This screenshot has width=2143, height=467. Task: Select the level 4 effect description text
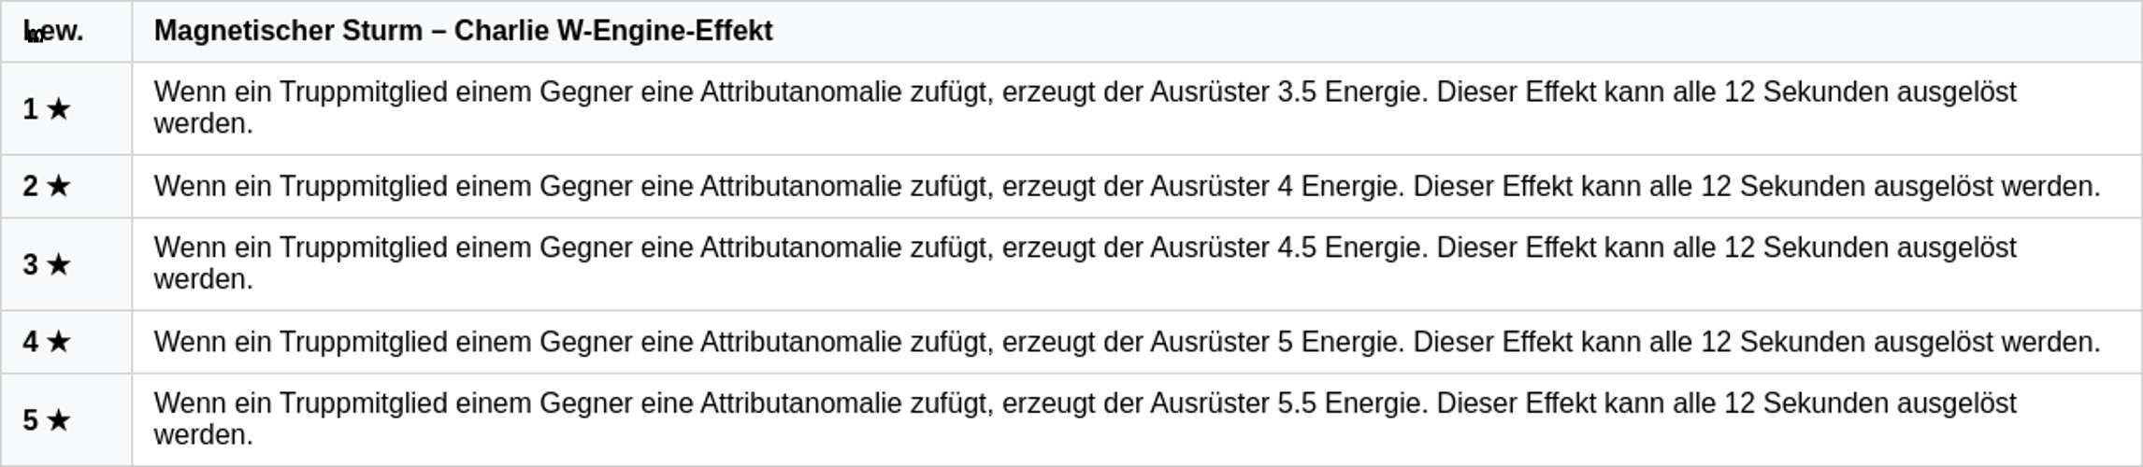(x=1126, y=343)
